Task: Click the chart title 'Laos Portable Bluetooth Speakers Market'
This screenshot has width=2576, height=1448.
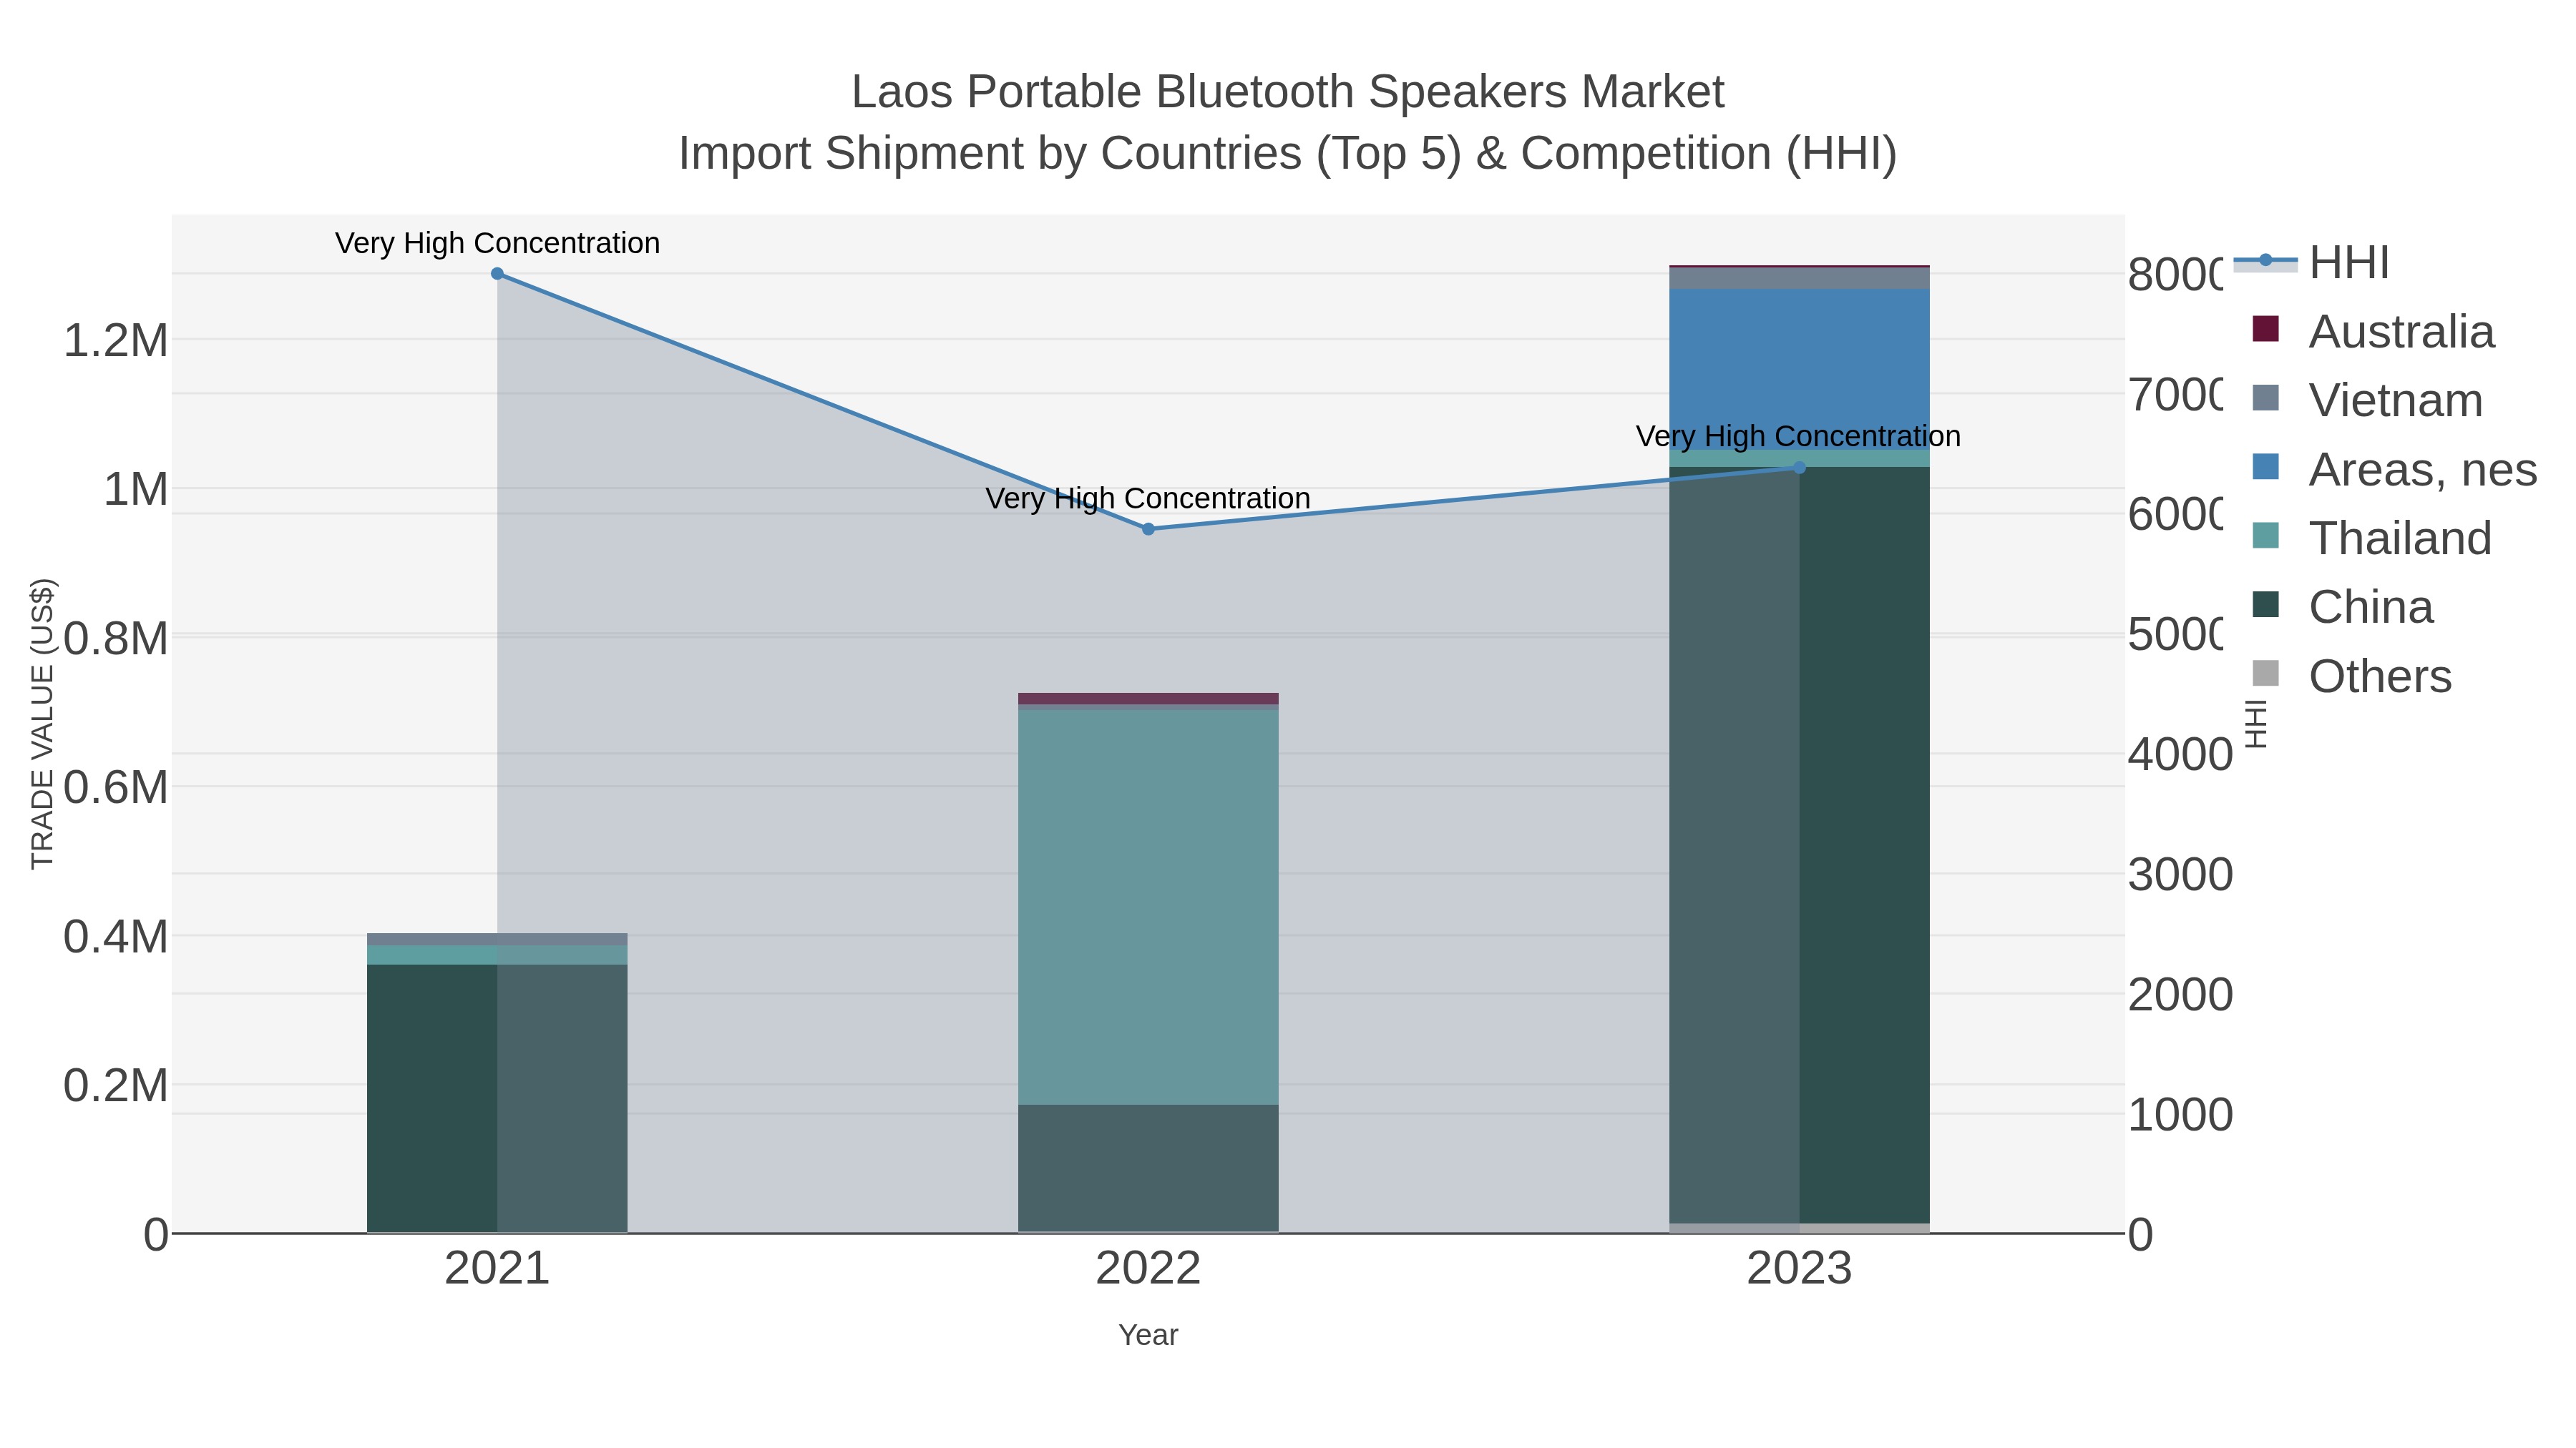Action: (x=1288, y=92)
